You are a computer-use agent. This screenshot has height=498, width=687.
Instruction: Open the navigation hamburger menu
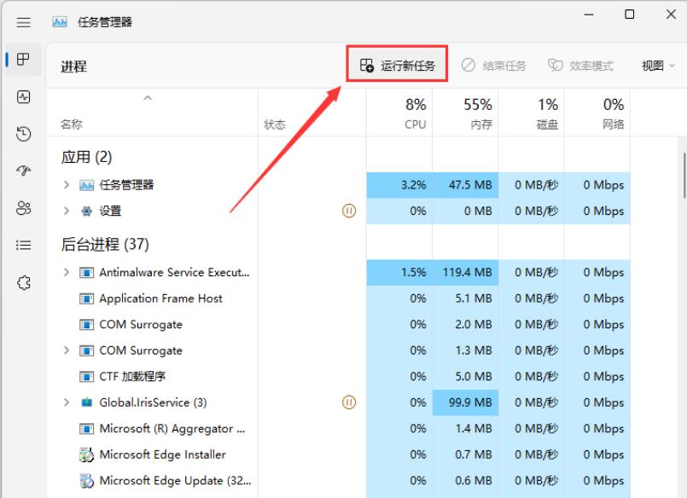click(23, 22)
